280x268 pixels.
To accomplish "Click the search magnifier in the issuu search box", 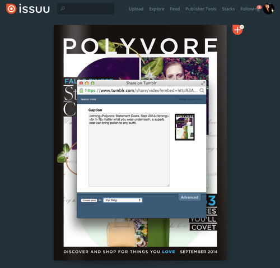I will [x=63, y=8].
